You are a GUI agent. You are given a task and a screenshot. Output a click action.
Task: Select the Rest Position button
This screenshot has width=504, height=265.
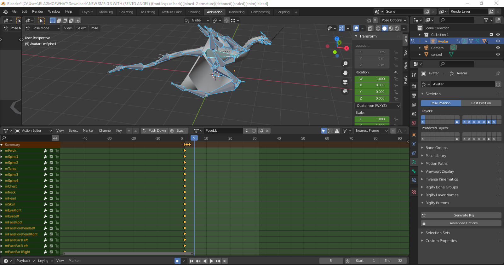click(x=481, y=103)
